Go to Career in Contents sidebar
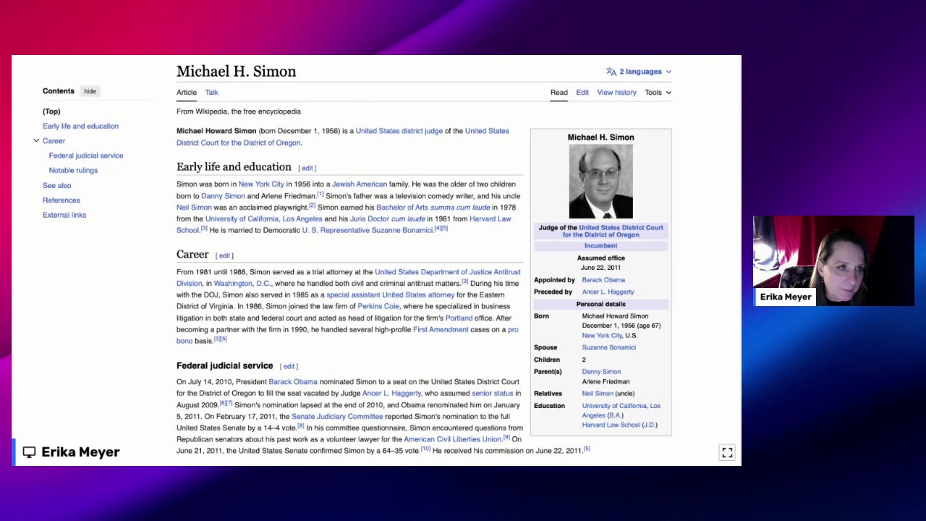Image resolution: width=926 pixels, height=521 pixels. point(54,141)
